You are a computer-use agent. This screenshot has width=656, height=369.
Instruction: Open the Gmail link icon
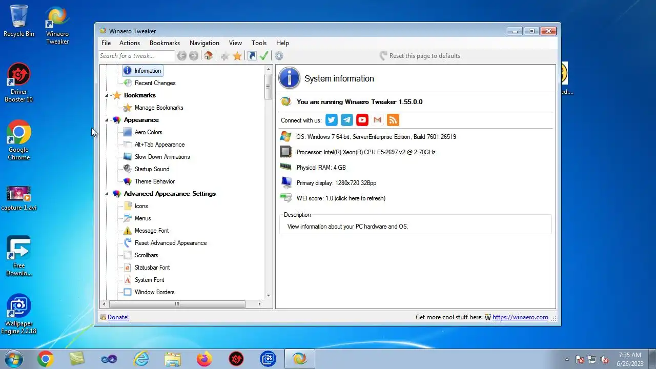[x=378, y=120]
